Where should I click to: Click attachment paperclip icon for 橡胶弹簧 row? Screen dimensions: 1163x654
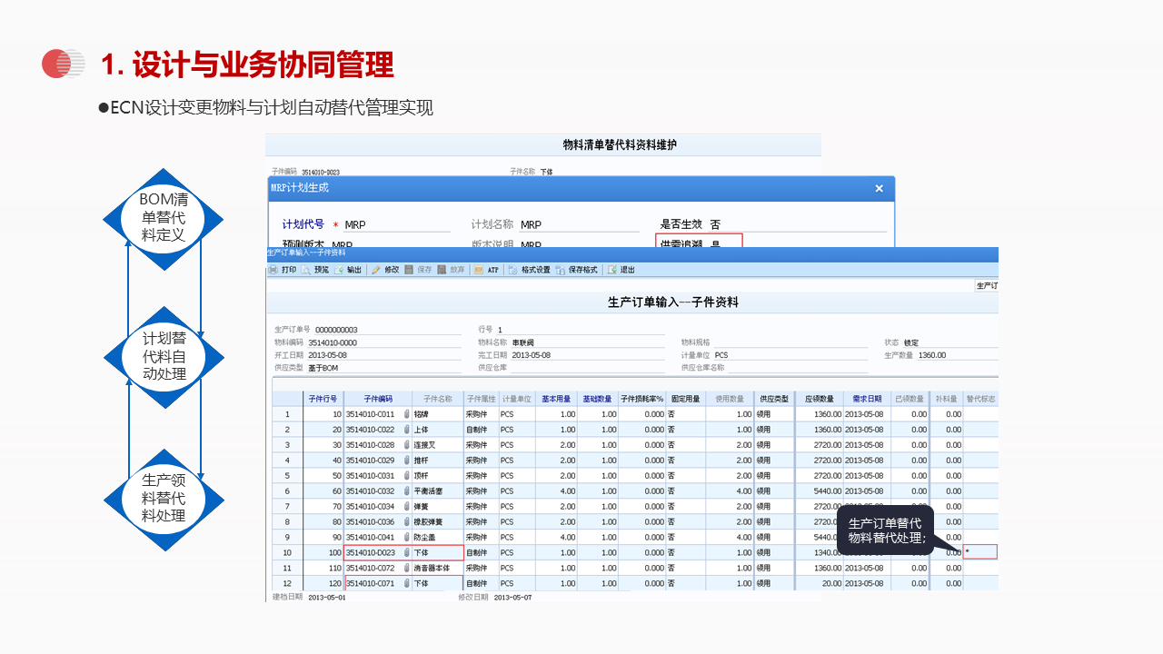coord(407,522)
